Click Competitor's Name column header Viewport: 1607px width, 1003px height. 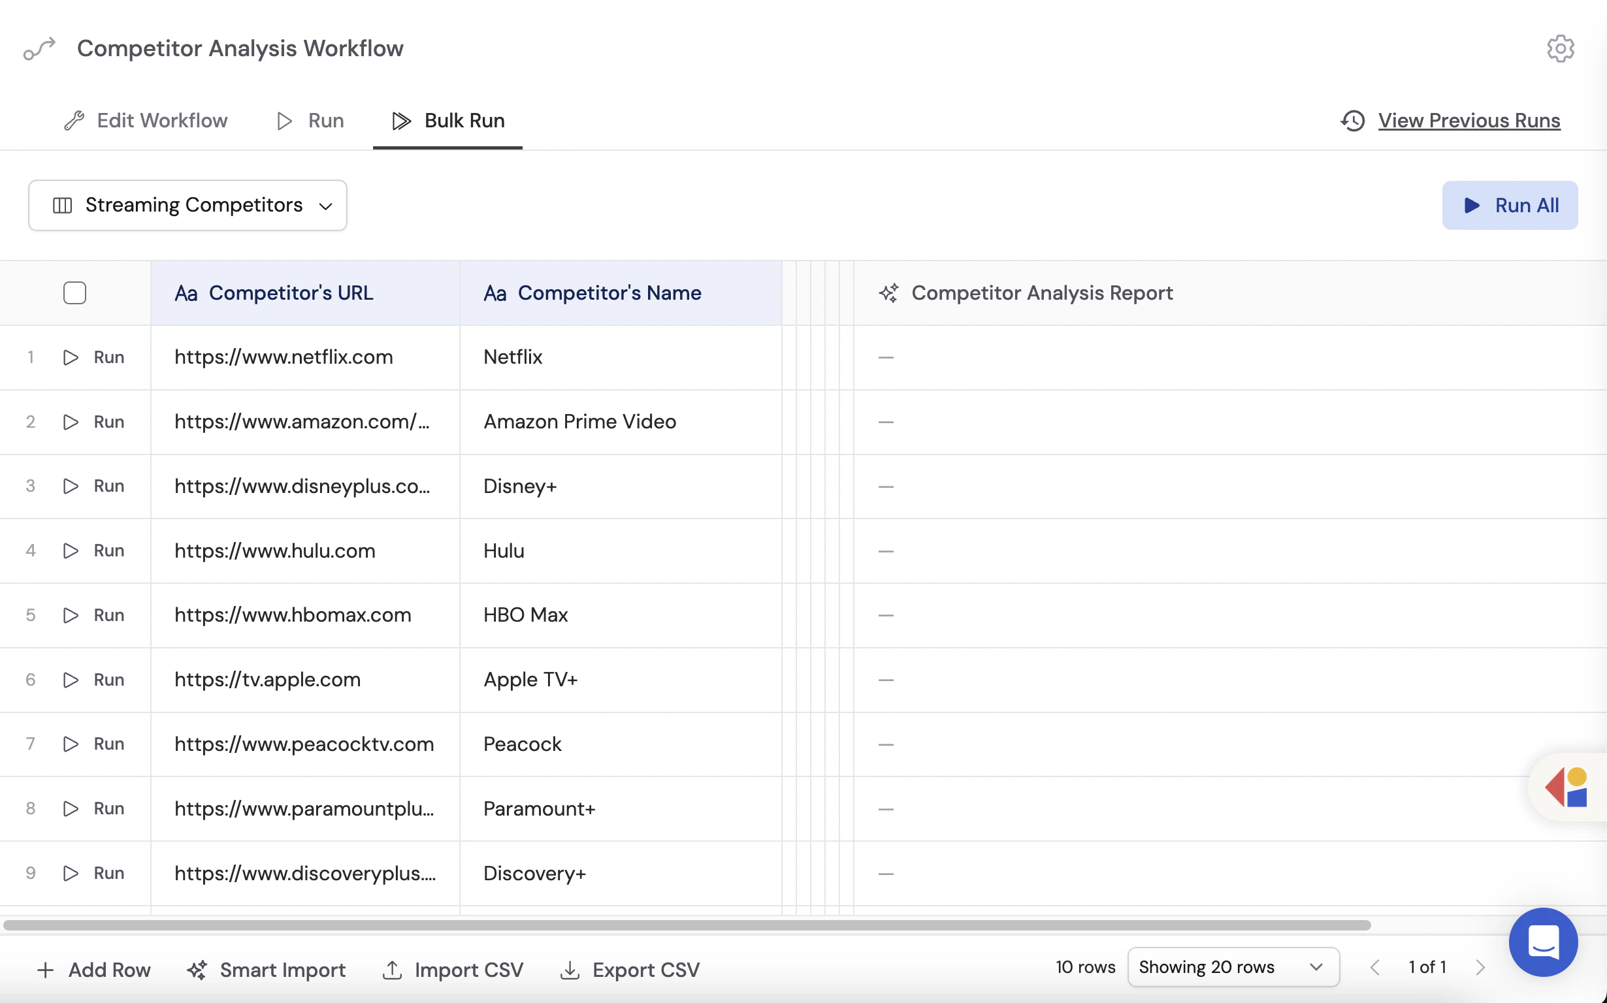621,293
